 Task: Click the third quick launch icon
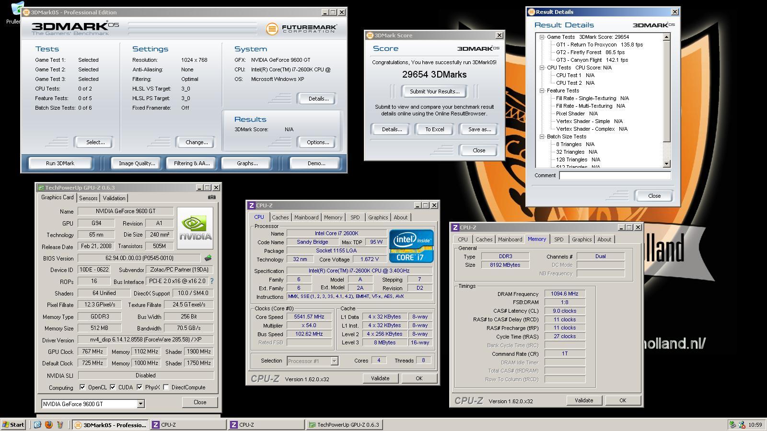[x=59, y=425]
